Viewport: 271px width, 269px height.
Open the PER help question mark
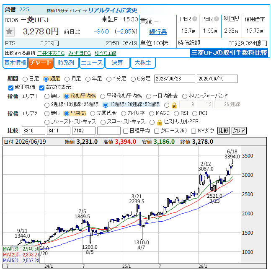[x=195, y=19]
